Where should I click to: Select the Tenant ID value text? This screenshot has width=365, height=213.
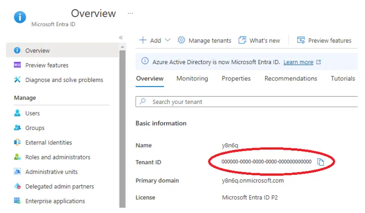pyautogui.click(x=266, y=161)
